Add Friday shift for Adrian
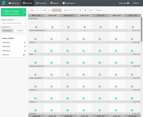143x117 pixels. (x=100, y=51)
